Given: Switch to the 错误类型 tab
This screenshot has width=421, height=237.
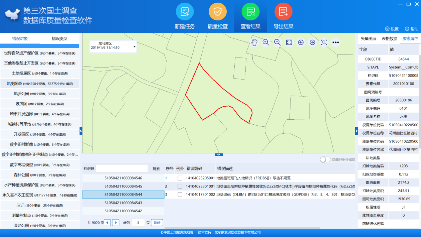Looking at the screenshot, I should point(59,39).
